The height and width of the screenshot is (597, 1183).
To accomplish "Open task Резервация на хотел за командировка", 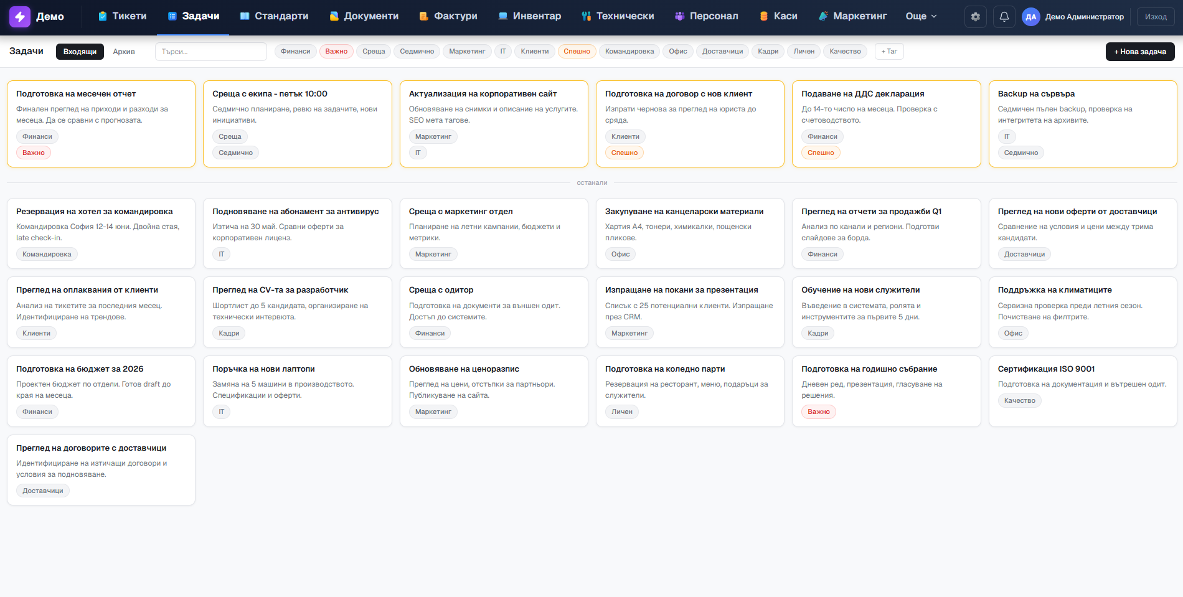I will pyautogui.click(x=101, y=233).
